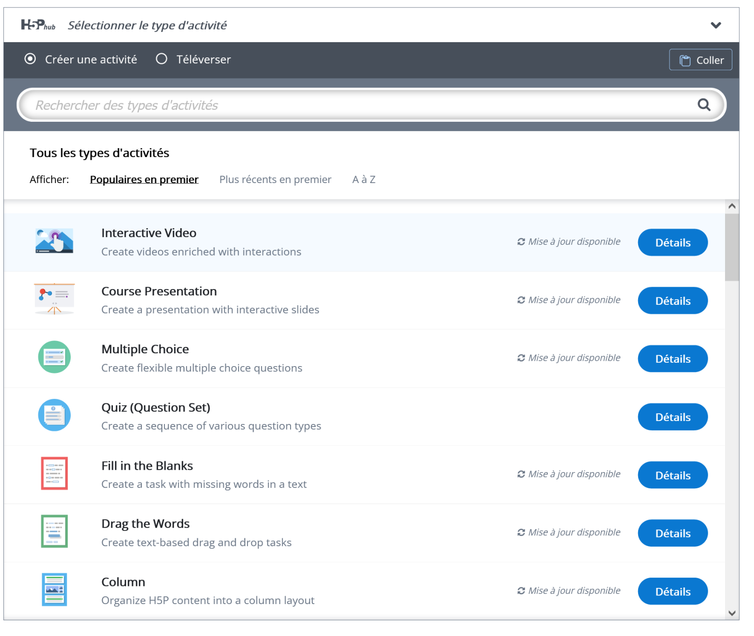Click the Course Presentation icon
This screenshot has height=636, width=754.
coord(54,299)
